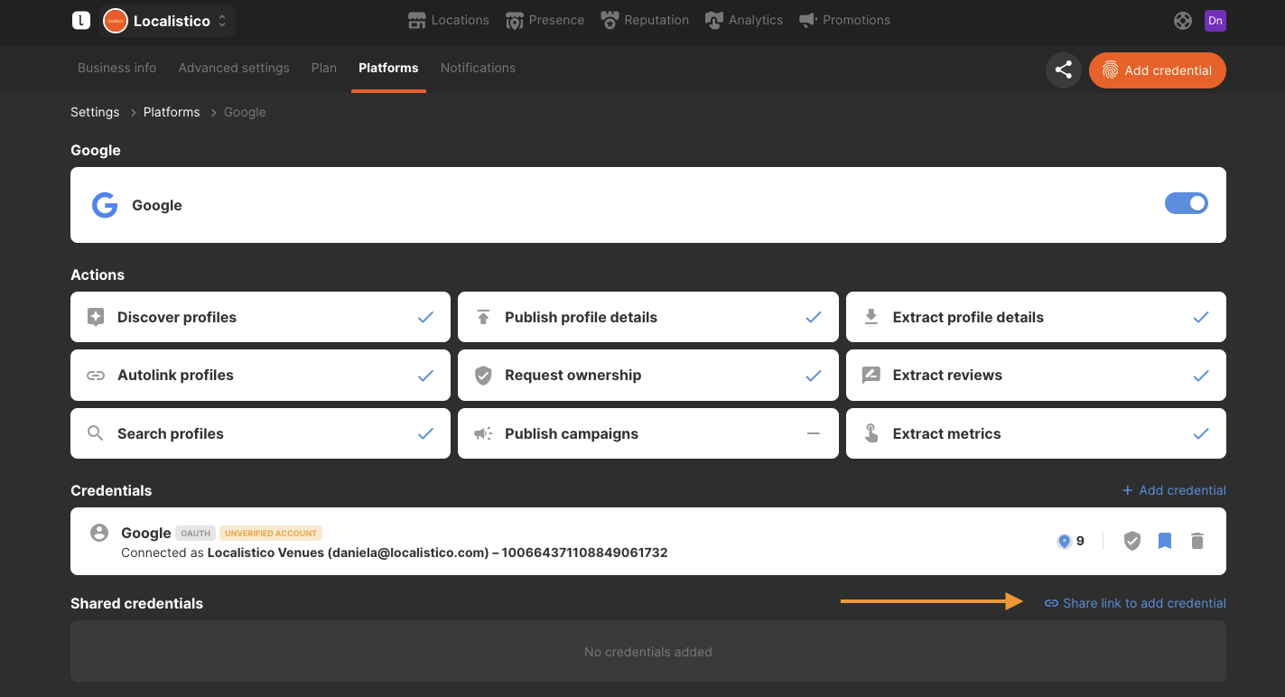Viewport: 1285px width, 697px height.
Task: Switch to the Notifications tab
Action: pyautogui.click(x=478, y=68)
